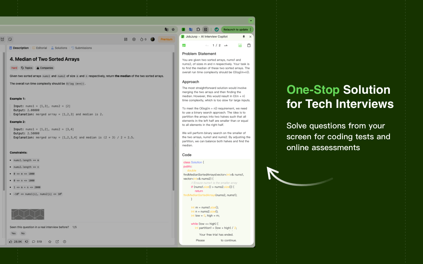
Task: Close the JobJump side panel
Action: point(250,37)
